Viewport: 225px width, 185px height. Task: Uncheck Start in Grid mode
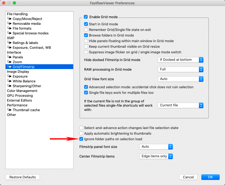pos(86,24)
